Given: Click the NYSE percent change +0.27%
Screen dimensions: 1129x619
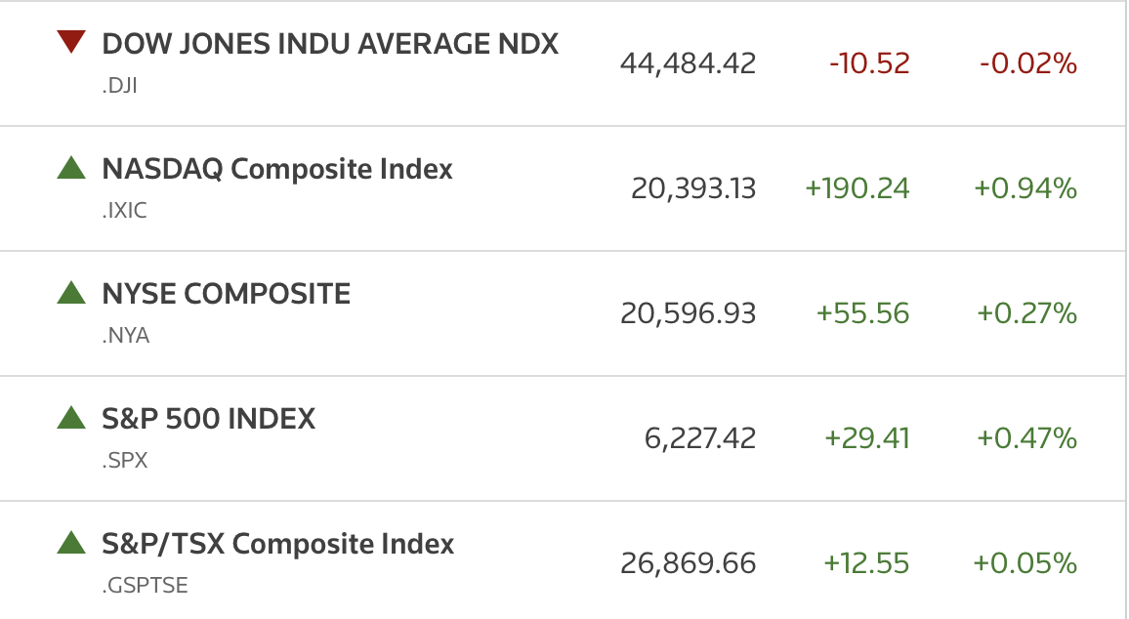Looking at the screenshot, I should (x=1026, y=313).
